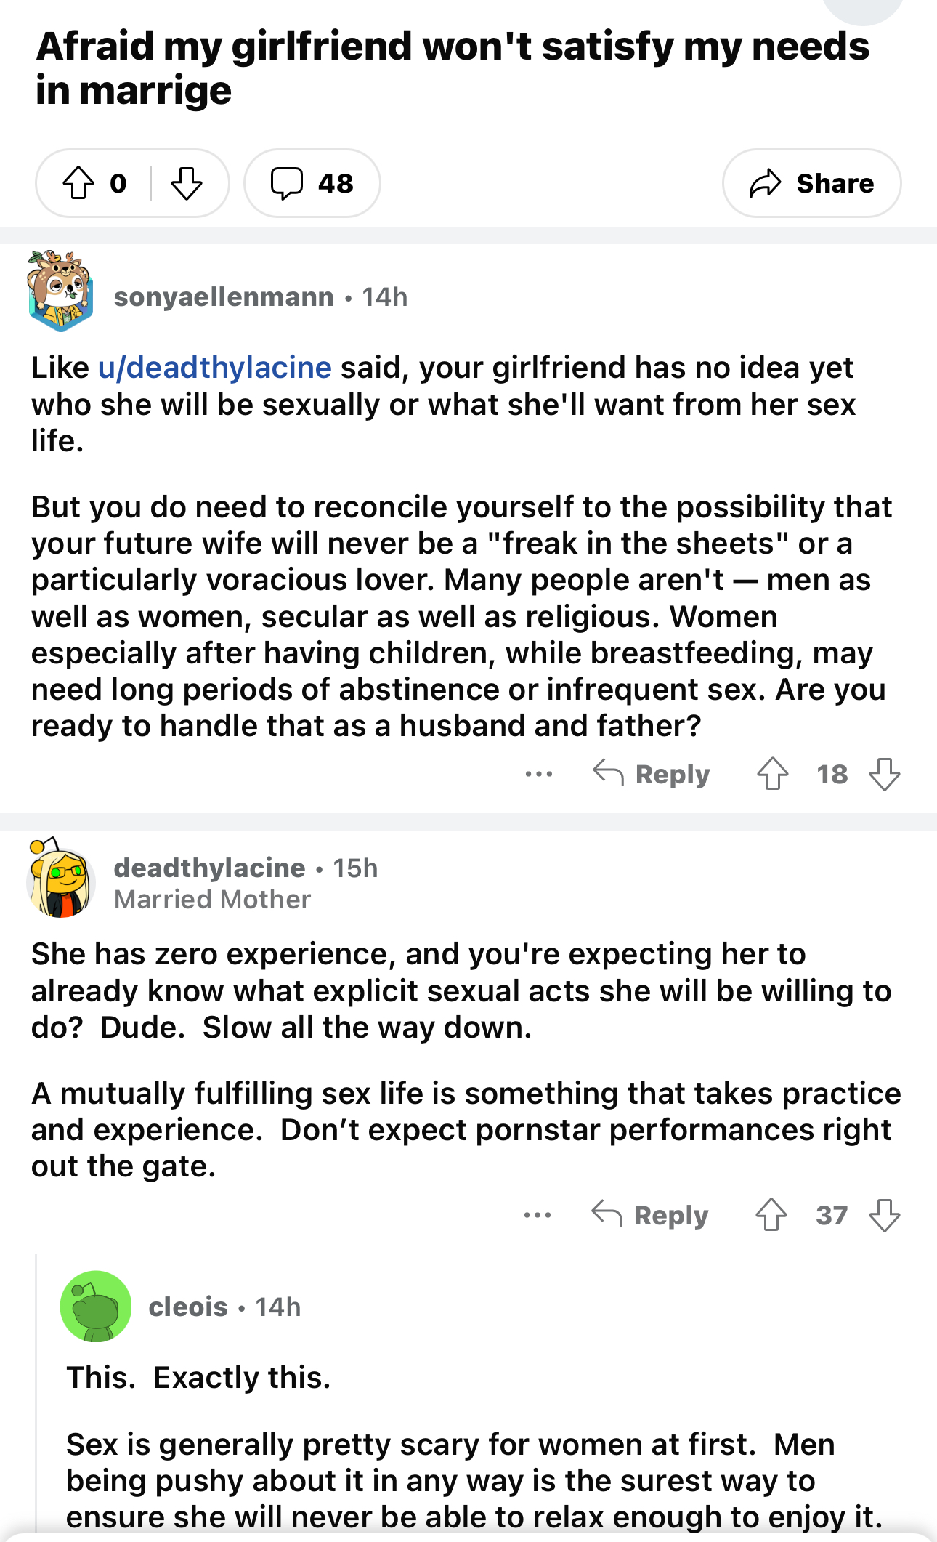Reply to deadthylacine's comment
The height and width of the screenshot is (1542, 937).
pyautogui.click(x=650, y=1215)
